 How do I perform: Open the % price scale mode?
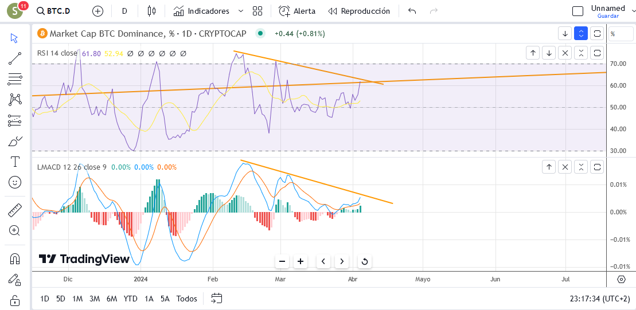(621, 34)
